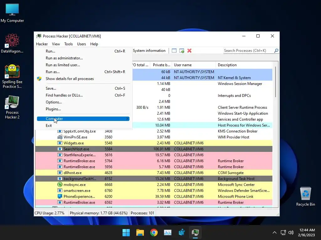Viewport: 321px width, 240px height.
Task: Click the System information toolbar button
Action: pyautogui.click(x=149, y=51)
